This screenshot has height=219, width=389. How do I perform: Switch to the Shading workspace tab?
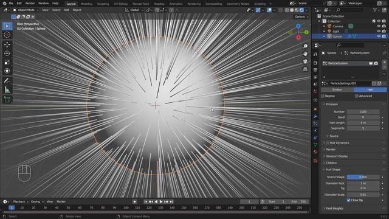coord(159,4)
